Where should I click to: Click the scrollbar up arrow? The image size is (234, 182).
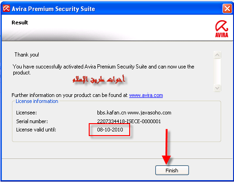click(217, 55)
